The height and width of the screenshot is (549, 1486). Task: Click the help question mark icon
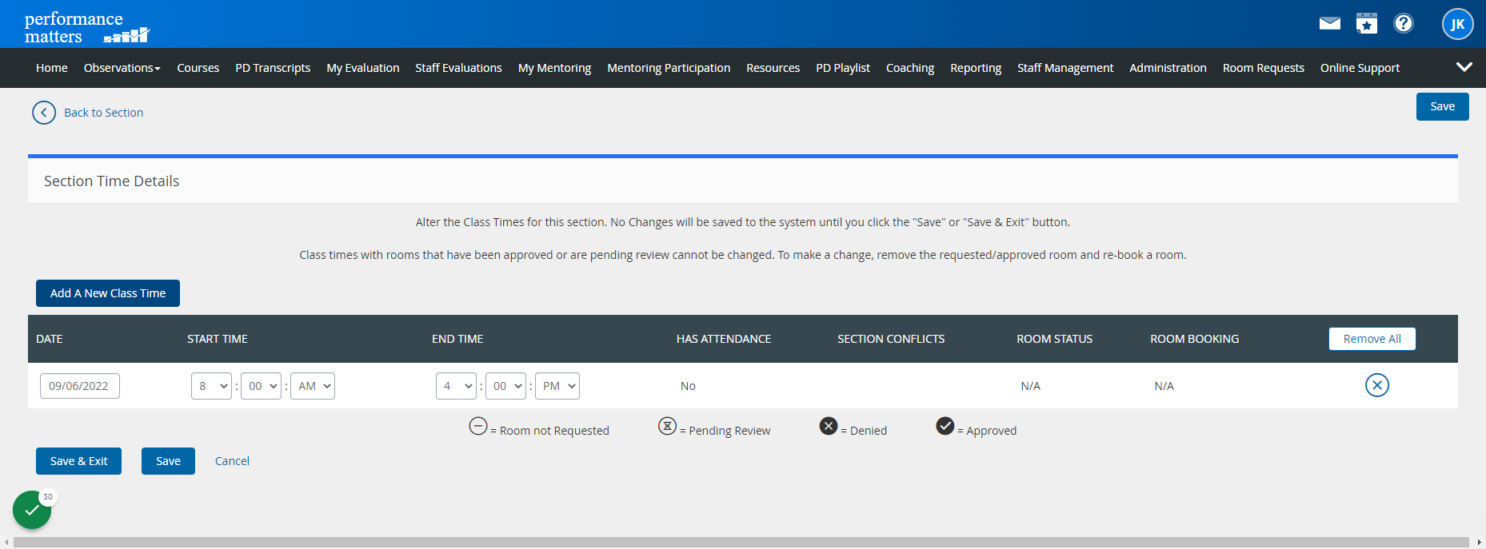coord(1404,23)
